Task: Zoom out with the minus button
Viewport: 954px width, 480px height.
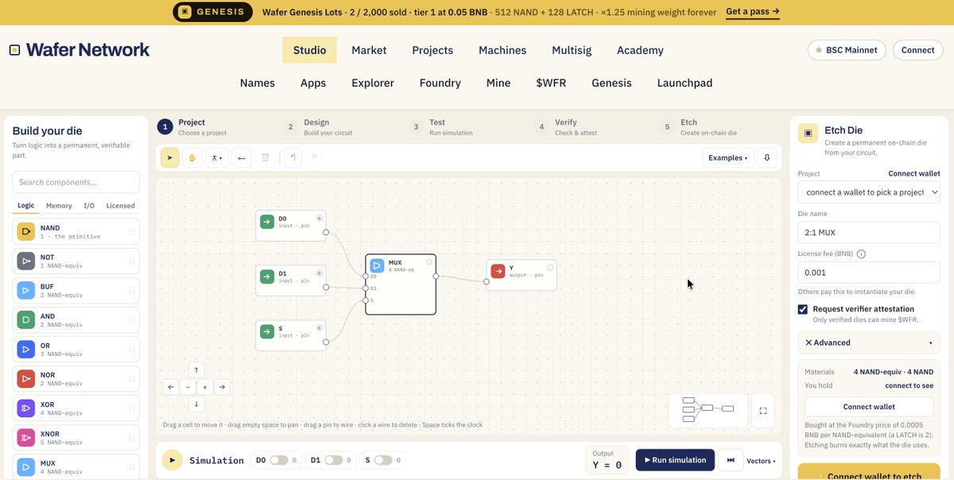Action: click(188, 387)
